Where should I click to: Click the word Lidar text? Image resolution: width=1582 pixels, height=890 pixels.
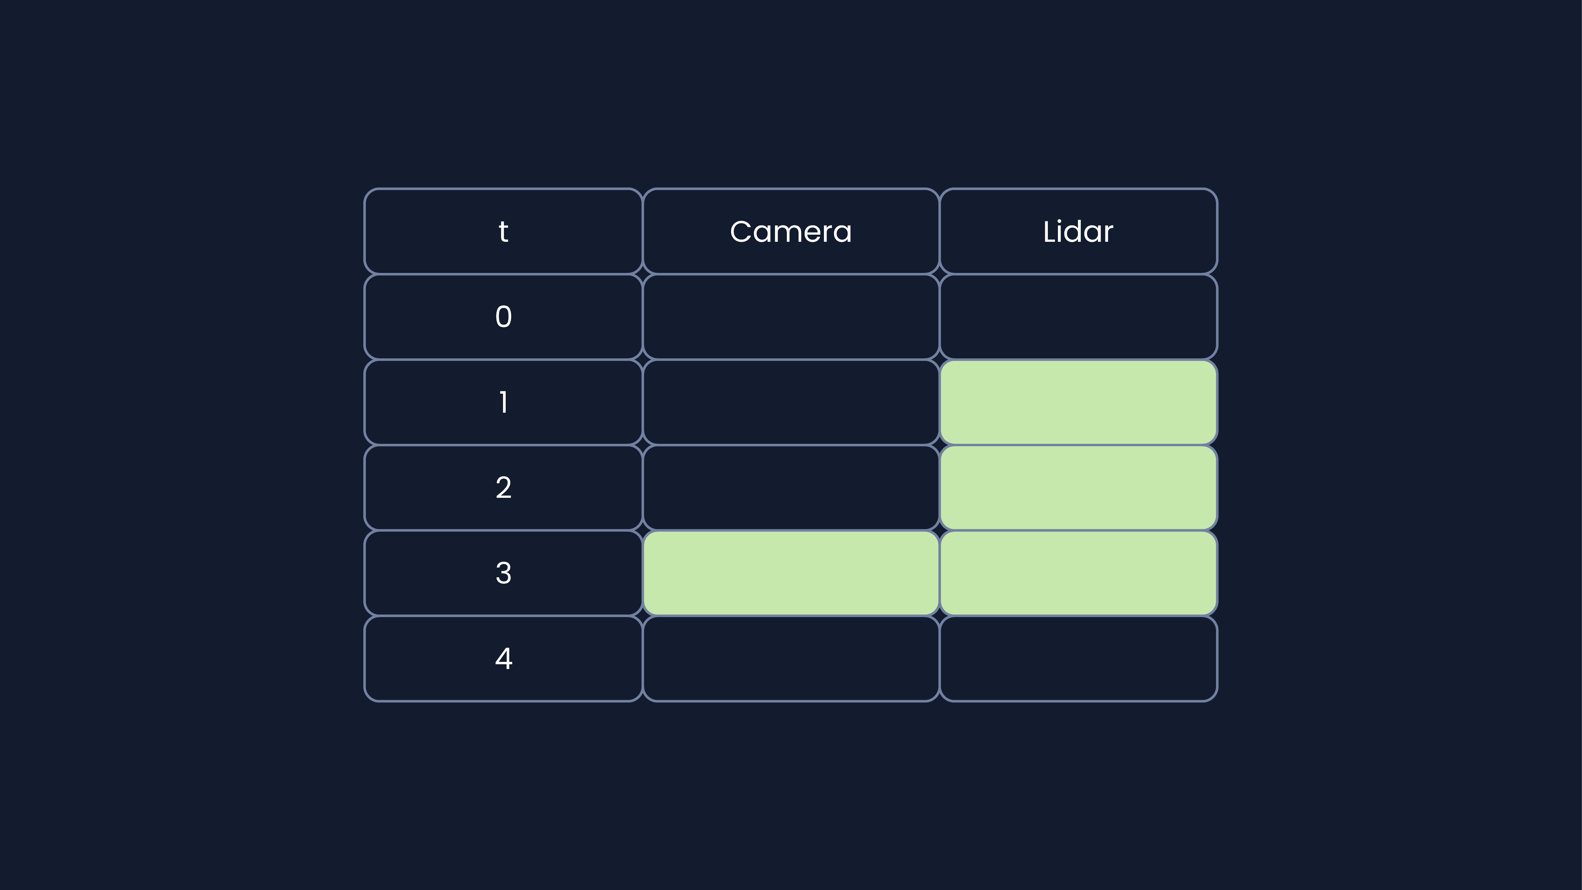pos(1078,232)
